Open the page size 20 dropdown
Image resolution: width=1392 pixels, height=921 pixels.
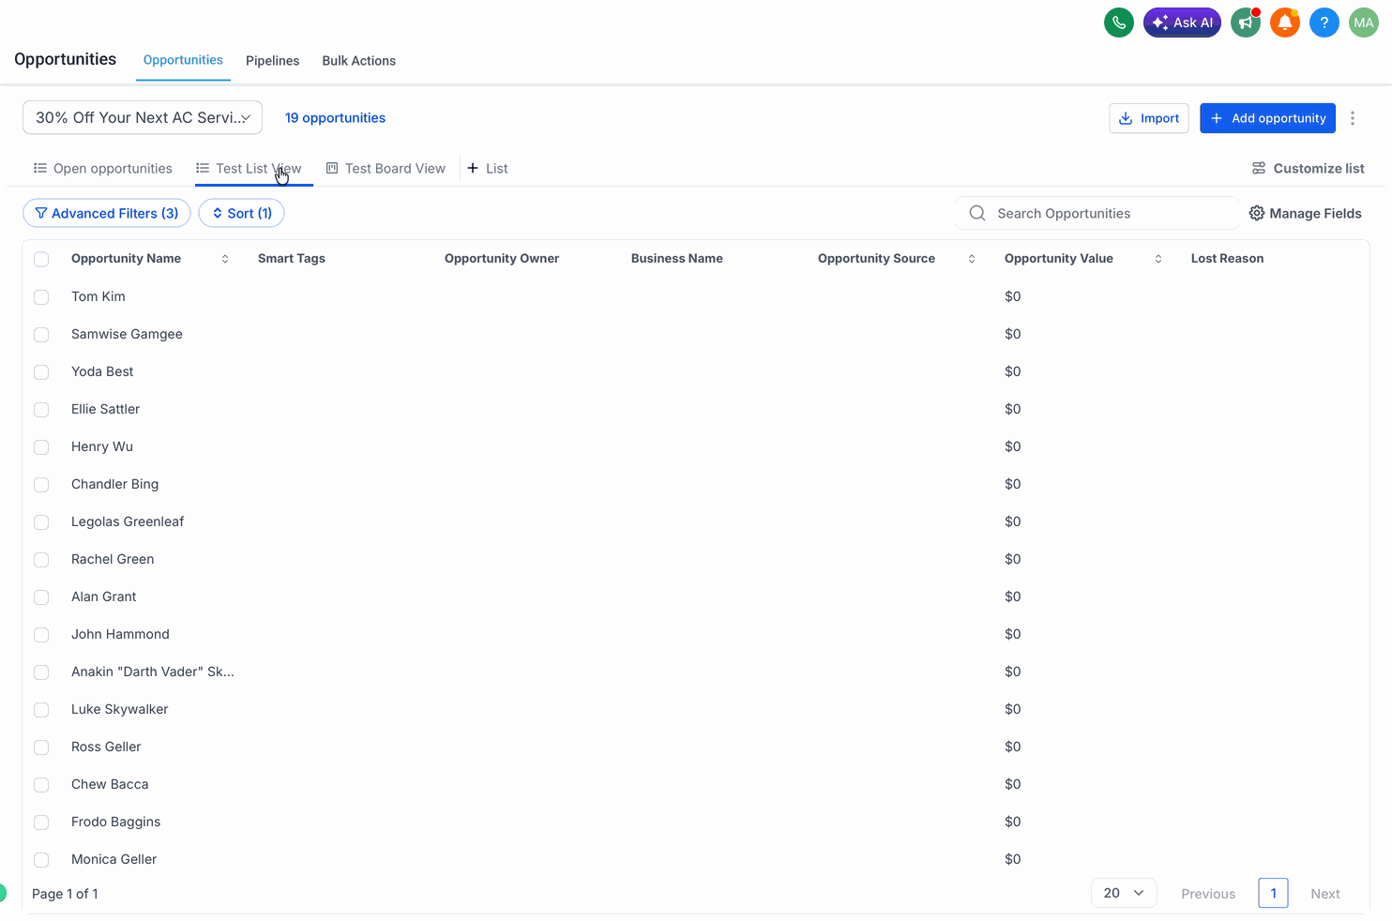pos(1124,893)
